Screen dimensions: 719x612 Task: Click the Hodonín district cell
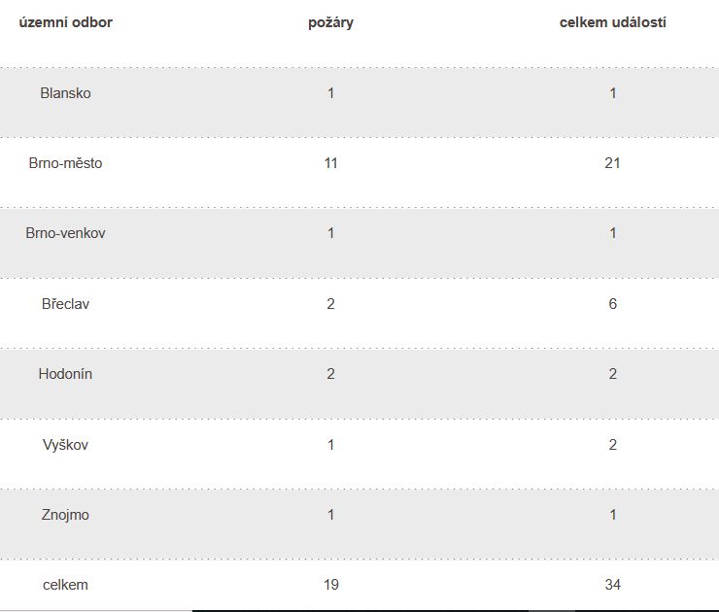tap(65, 374)
